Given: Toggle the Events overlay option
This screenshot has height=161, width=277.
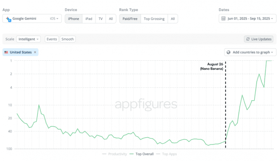Looking at the screenshot, I should pyautogui.click(x=52, y=39).
